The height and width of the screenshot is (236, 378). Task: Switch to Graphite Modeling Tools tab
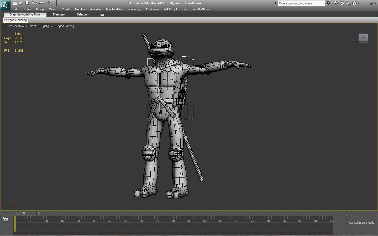click(x=25, y=14)
